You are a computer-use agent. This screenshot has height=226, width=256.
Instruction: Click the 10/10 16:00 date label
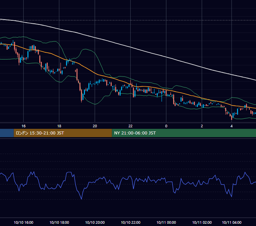coord(23,222)
